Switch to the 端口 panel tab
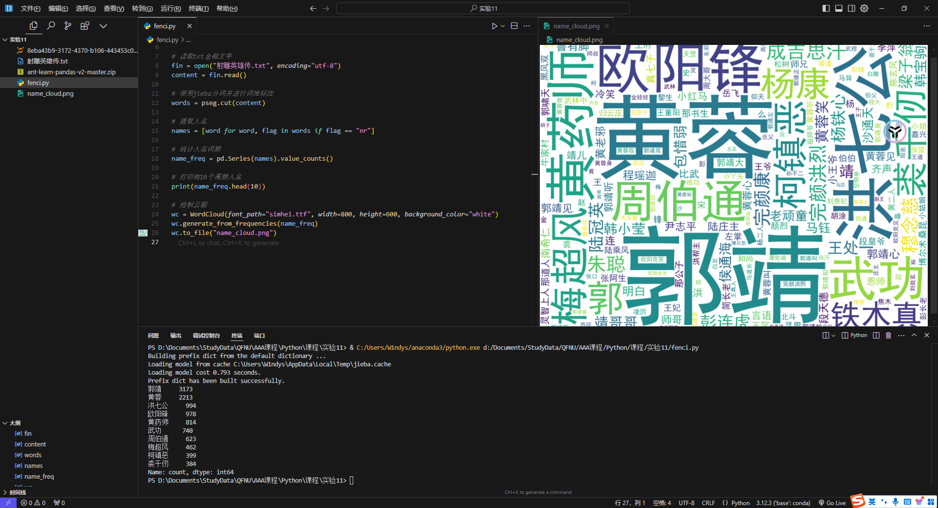 click(259, 336)
